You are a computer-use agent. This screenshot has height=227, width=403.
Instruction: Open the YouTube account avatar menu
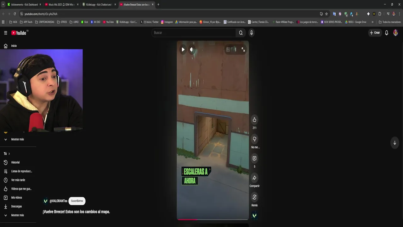(x=396, y=33)
